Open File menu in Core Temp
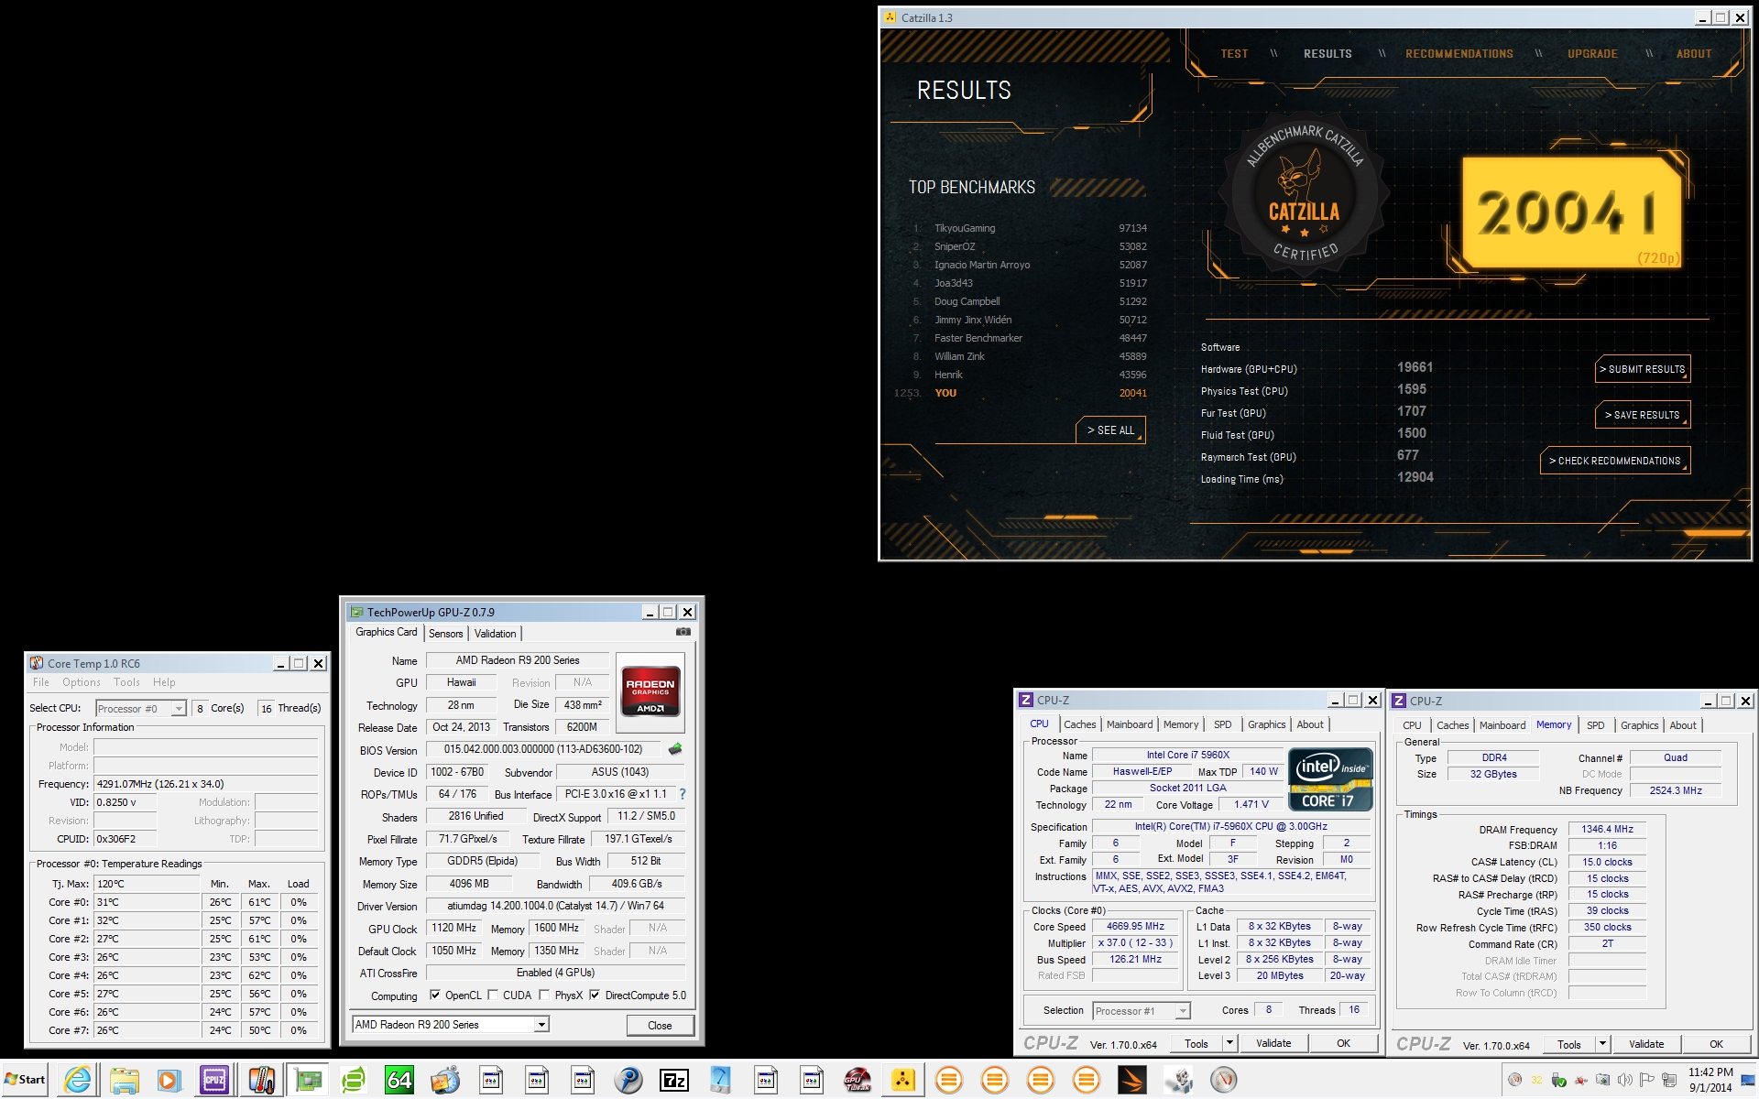 (41, 682)
